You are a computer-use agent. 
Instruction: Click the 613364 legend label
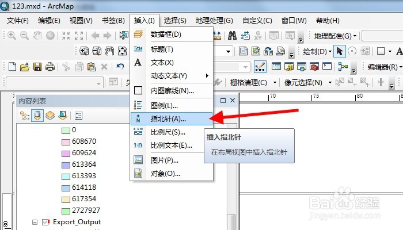(x=84, y=164)
